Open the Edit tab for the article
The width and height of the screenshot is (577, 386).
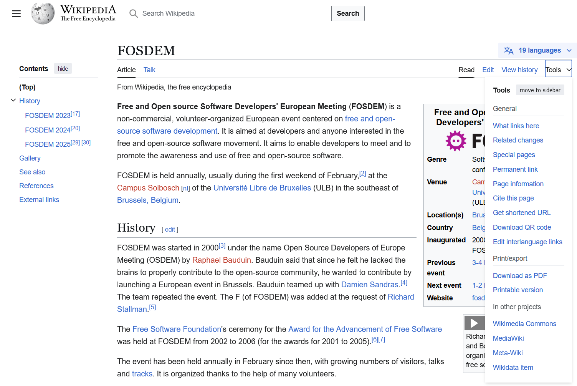coord(488,70)
